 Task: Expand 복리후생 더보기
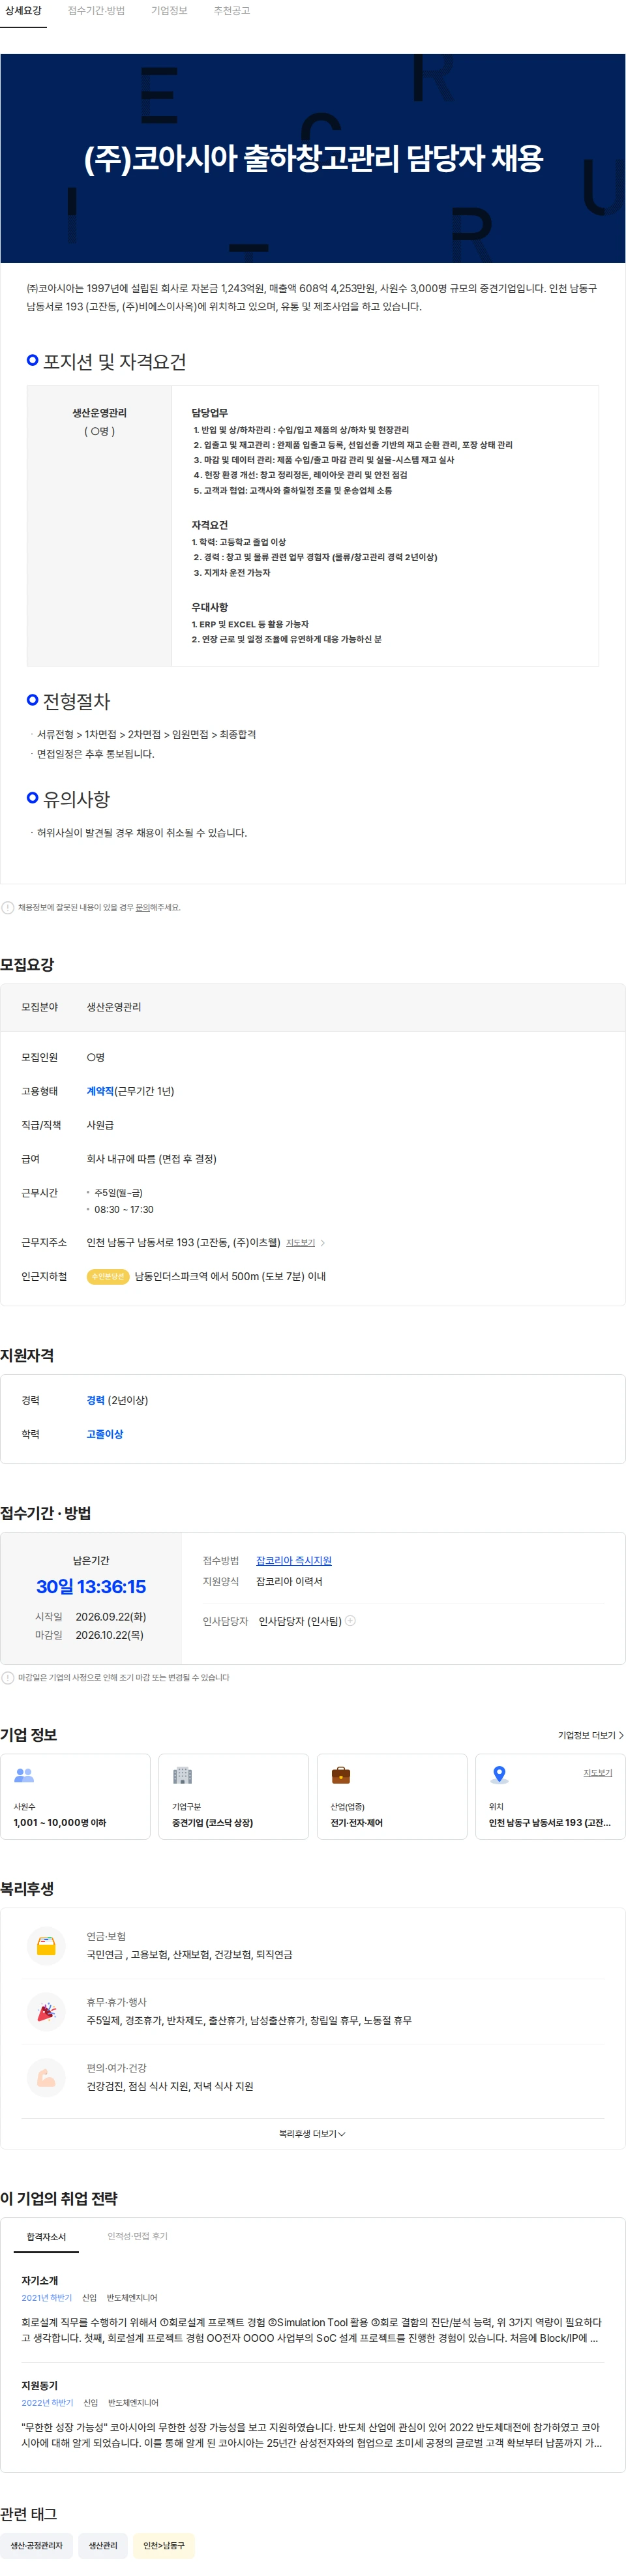(313, 2134)
